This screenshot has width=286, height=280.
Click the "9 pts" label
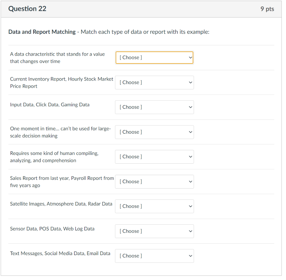tap(267, 9)
